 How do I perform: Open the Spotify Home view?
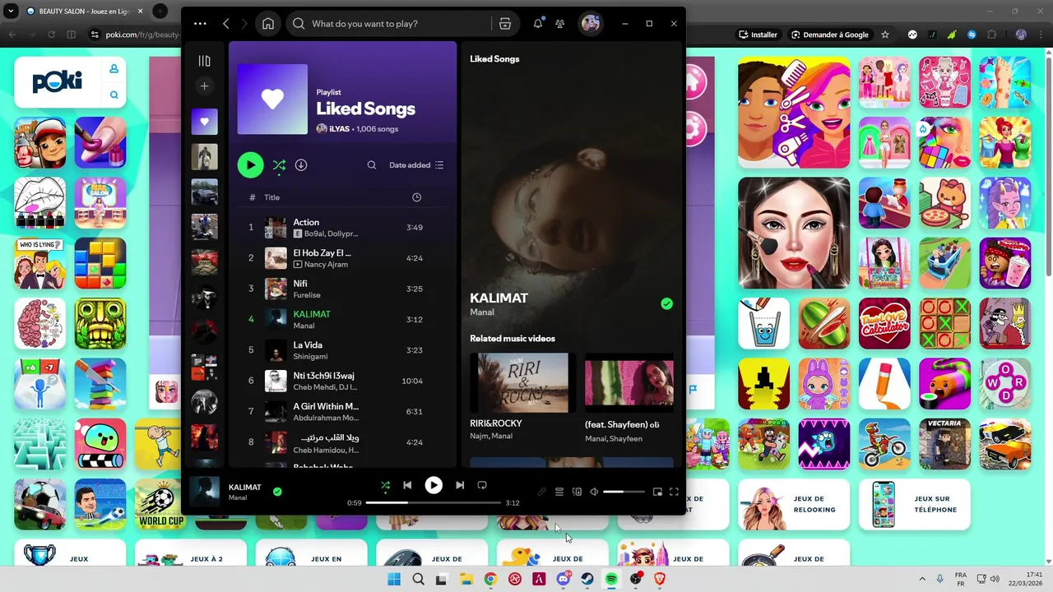pyautogui.click(x=268, y=24)
